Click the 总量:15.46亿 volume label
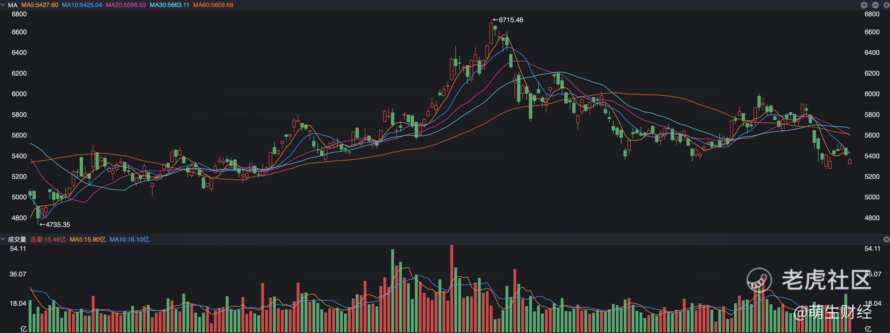Viewport: 890px width, 333px height. pos(48,239)
